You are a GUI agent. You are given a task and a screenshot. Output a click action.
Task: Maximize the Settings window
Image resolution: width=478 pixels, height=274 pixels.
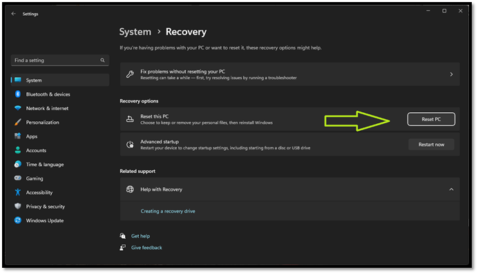pyautogui.click(x=444, y=10)
